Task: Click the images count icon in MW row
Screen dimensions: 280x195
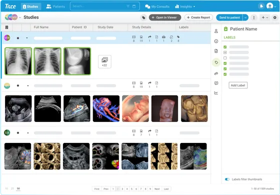Action: [x=141, y=37]
